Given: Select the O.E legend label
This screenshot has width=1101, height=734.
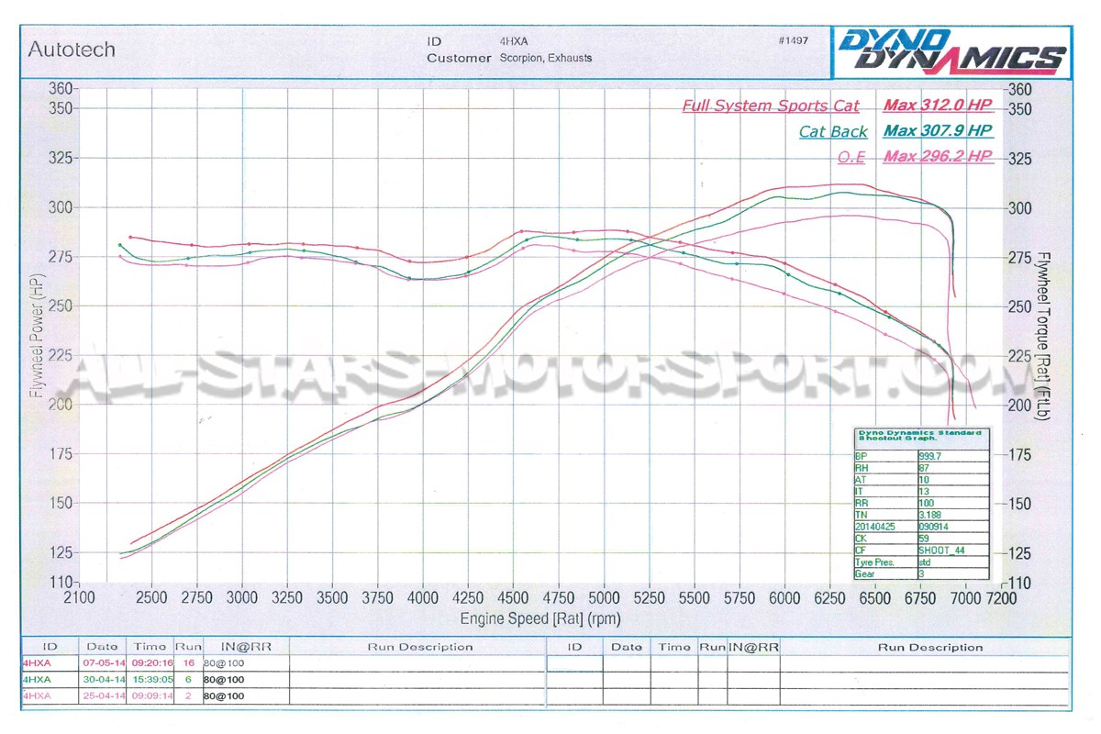Looking at the screenshot, I should [x=851, y=157].
